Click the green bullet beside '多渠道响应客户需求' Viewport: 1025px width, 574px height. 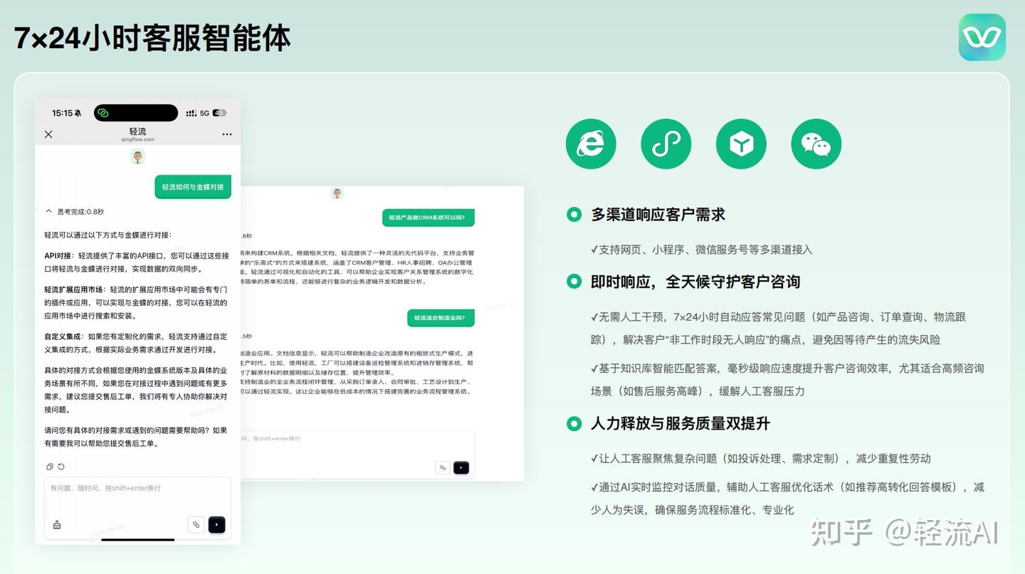point(574,214)
